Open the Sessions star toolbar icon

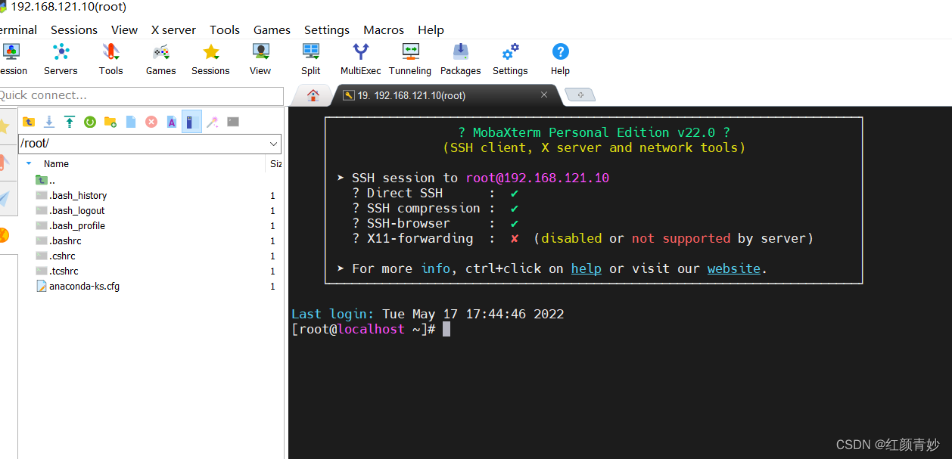(210, 59)
